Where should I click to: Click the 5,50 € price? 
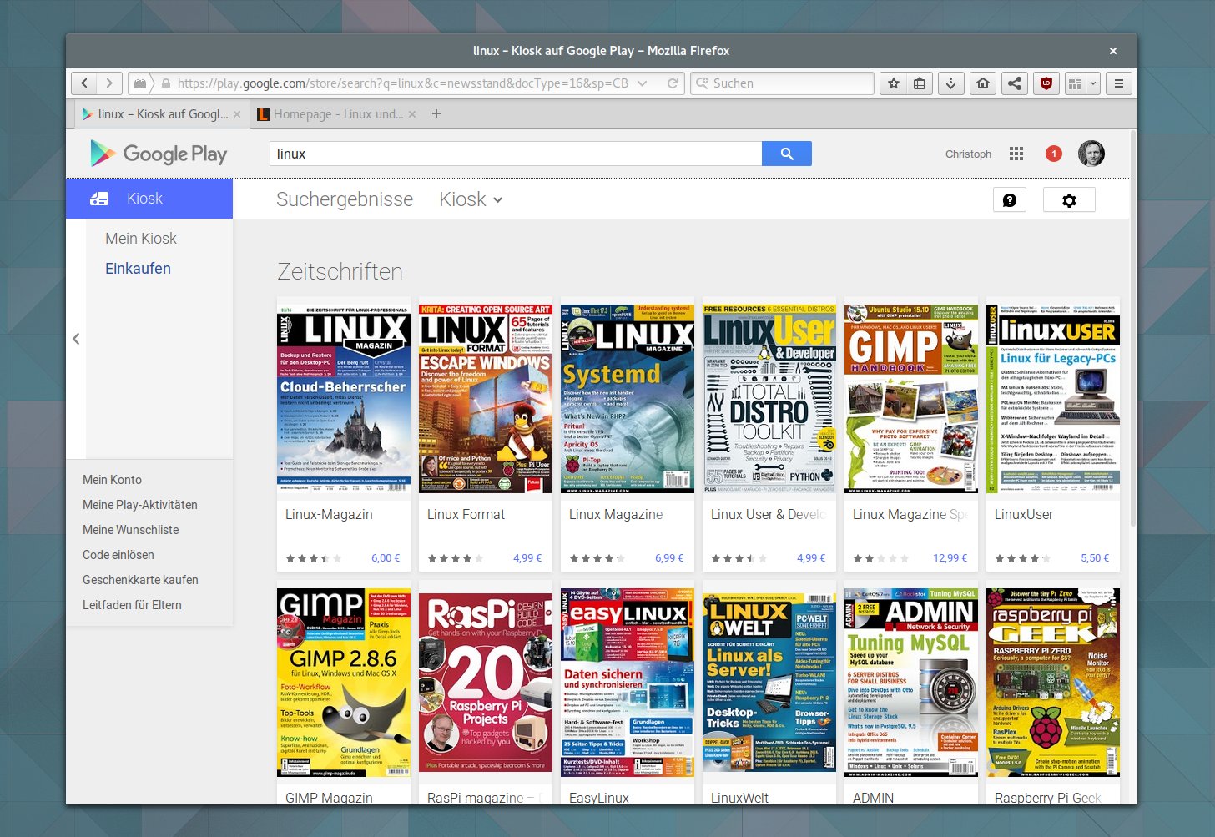point(1095,558)
